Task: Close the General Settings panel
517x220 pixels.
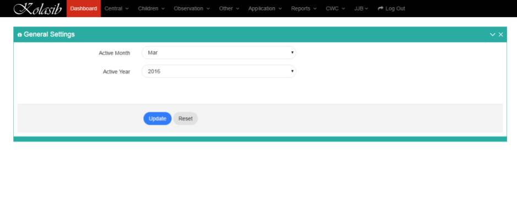Action: pos(500,35)
